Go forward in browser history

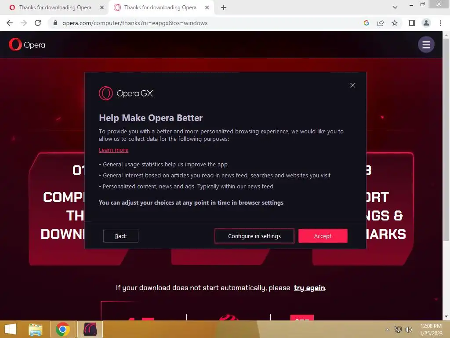(x=24, y=23)
